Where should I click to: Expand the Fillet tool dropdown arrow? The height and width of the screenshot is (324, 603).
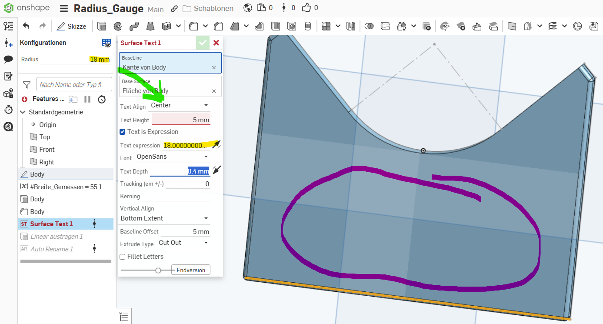(205, 26)
